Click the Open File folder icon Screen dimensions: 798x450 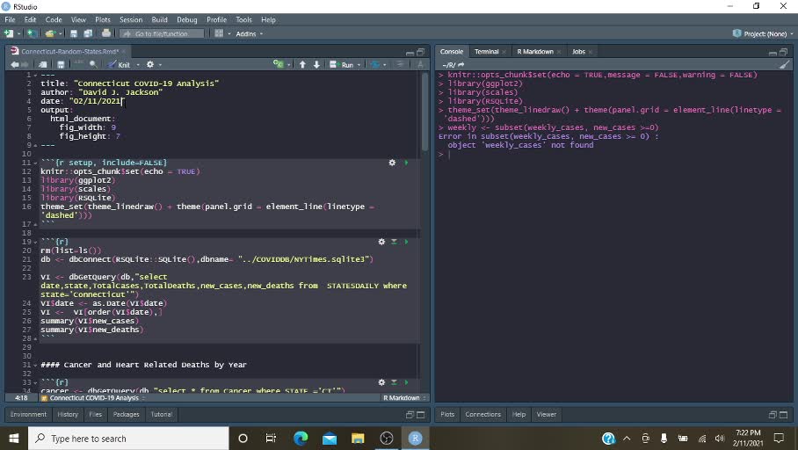[x=49, y=33]
